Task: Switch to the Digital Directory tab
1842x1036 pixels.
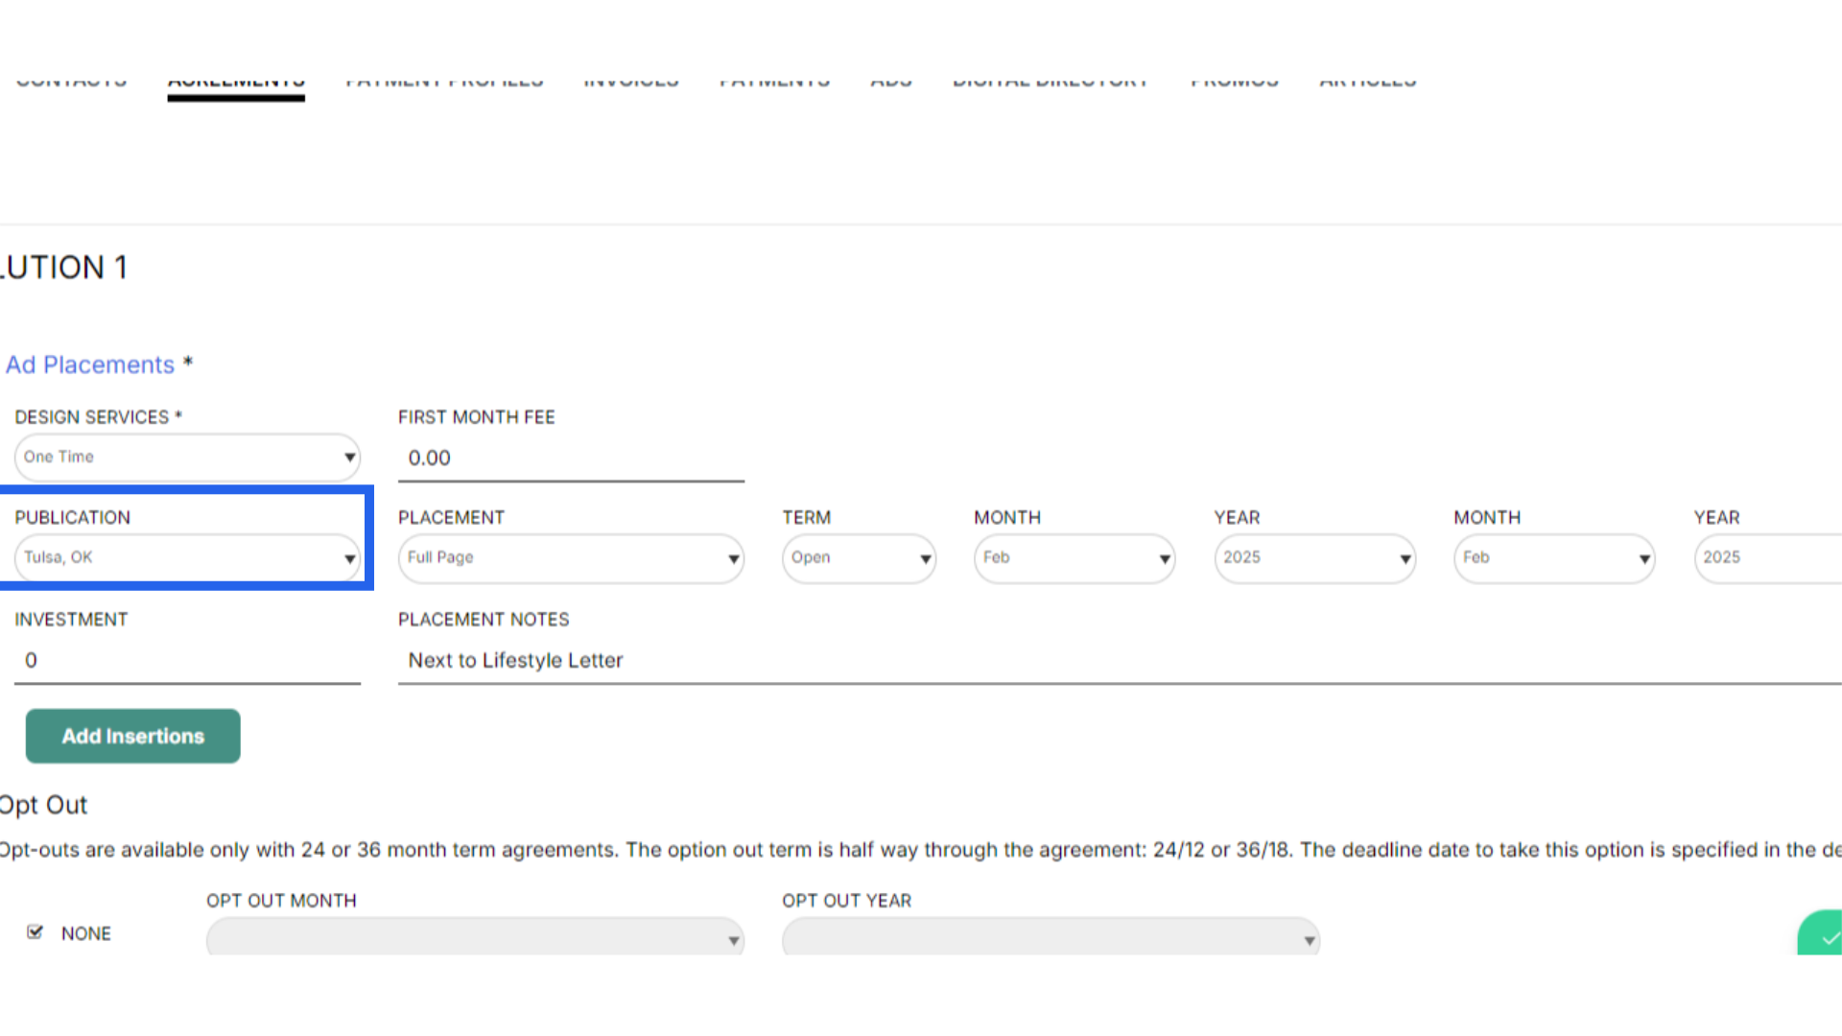Action: click(1051, 83)
